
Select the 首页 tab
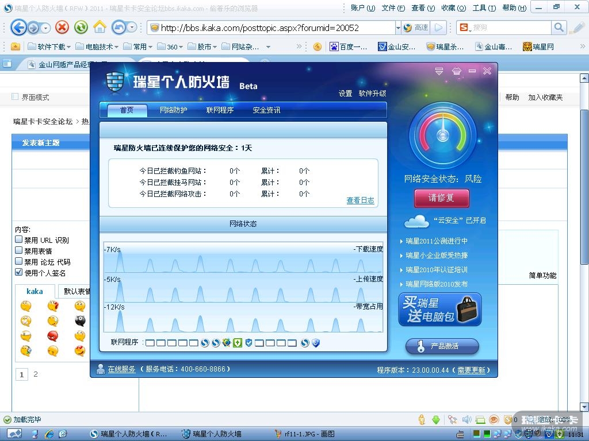pos(127,110)
